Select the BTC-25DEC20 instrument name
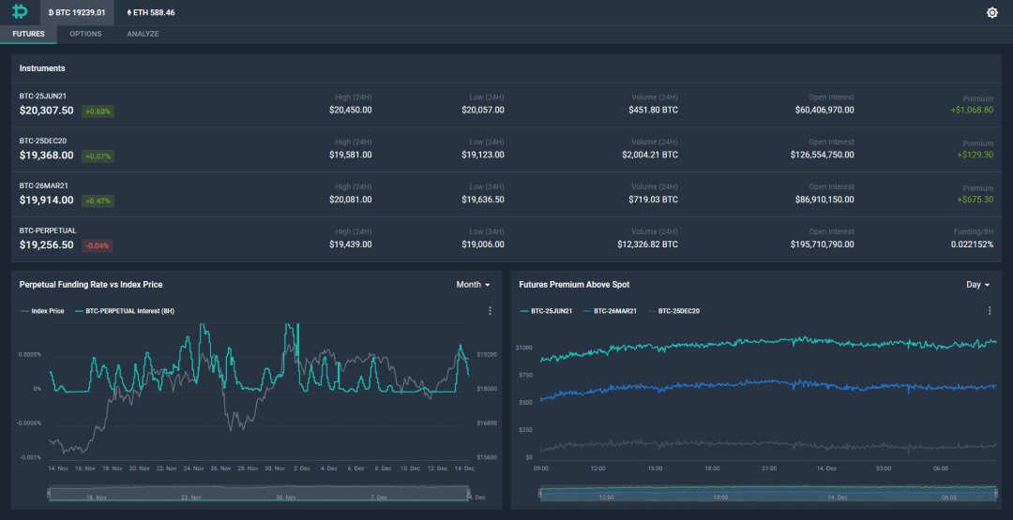The width and height of the screenshot is (1013, 520). [x=43, y=141]
